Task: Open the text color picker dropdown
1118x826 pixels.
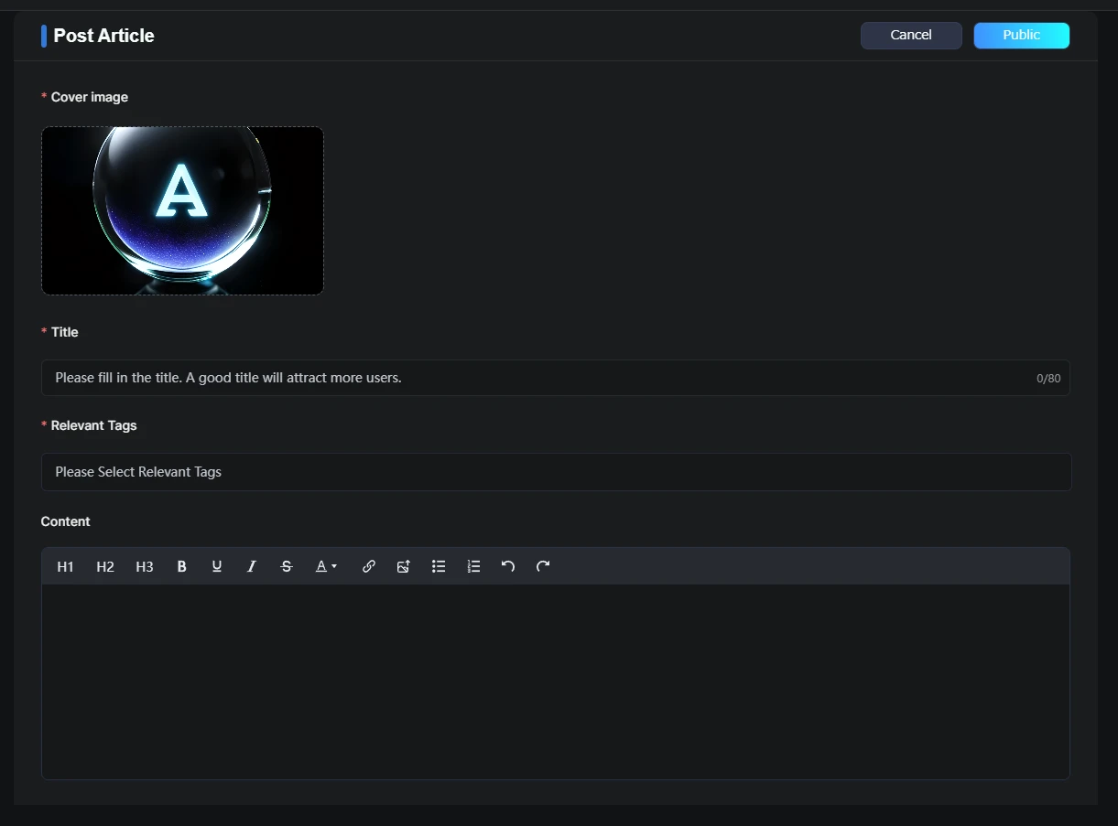Action: coord(327,567)
